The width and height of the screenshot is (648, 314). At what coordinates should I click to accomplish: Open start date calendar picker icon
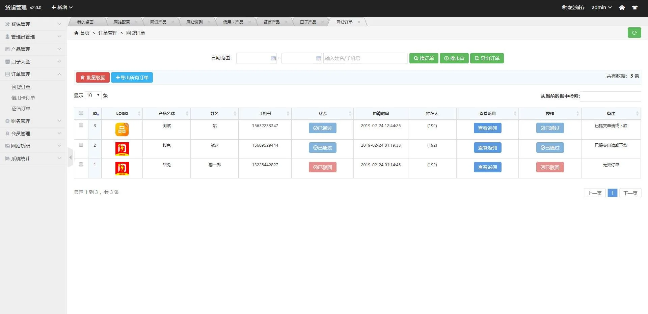click(273, 58)
